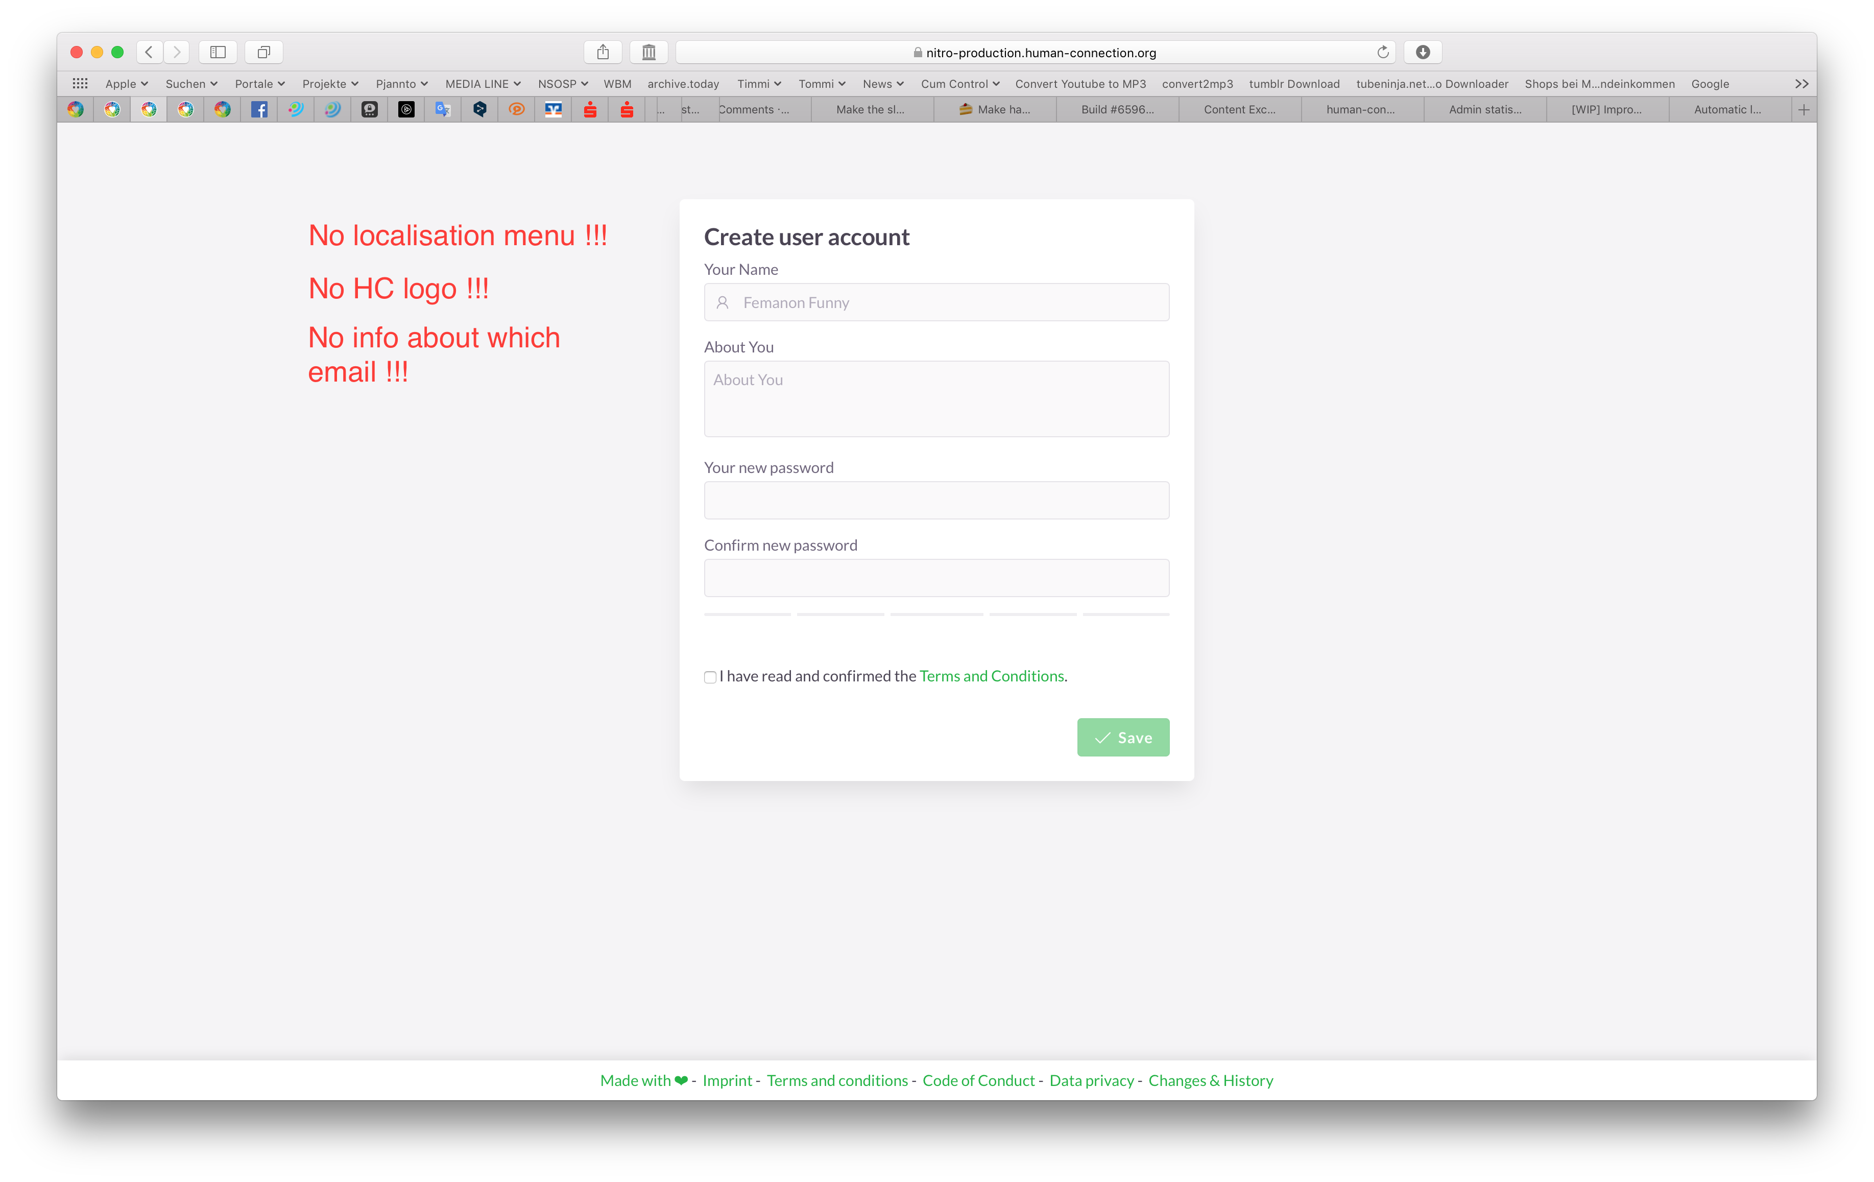1874x1182 pixels.
Task: Click the back navigation arrow
Action: [x=150, y=52]
